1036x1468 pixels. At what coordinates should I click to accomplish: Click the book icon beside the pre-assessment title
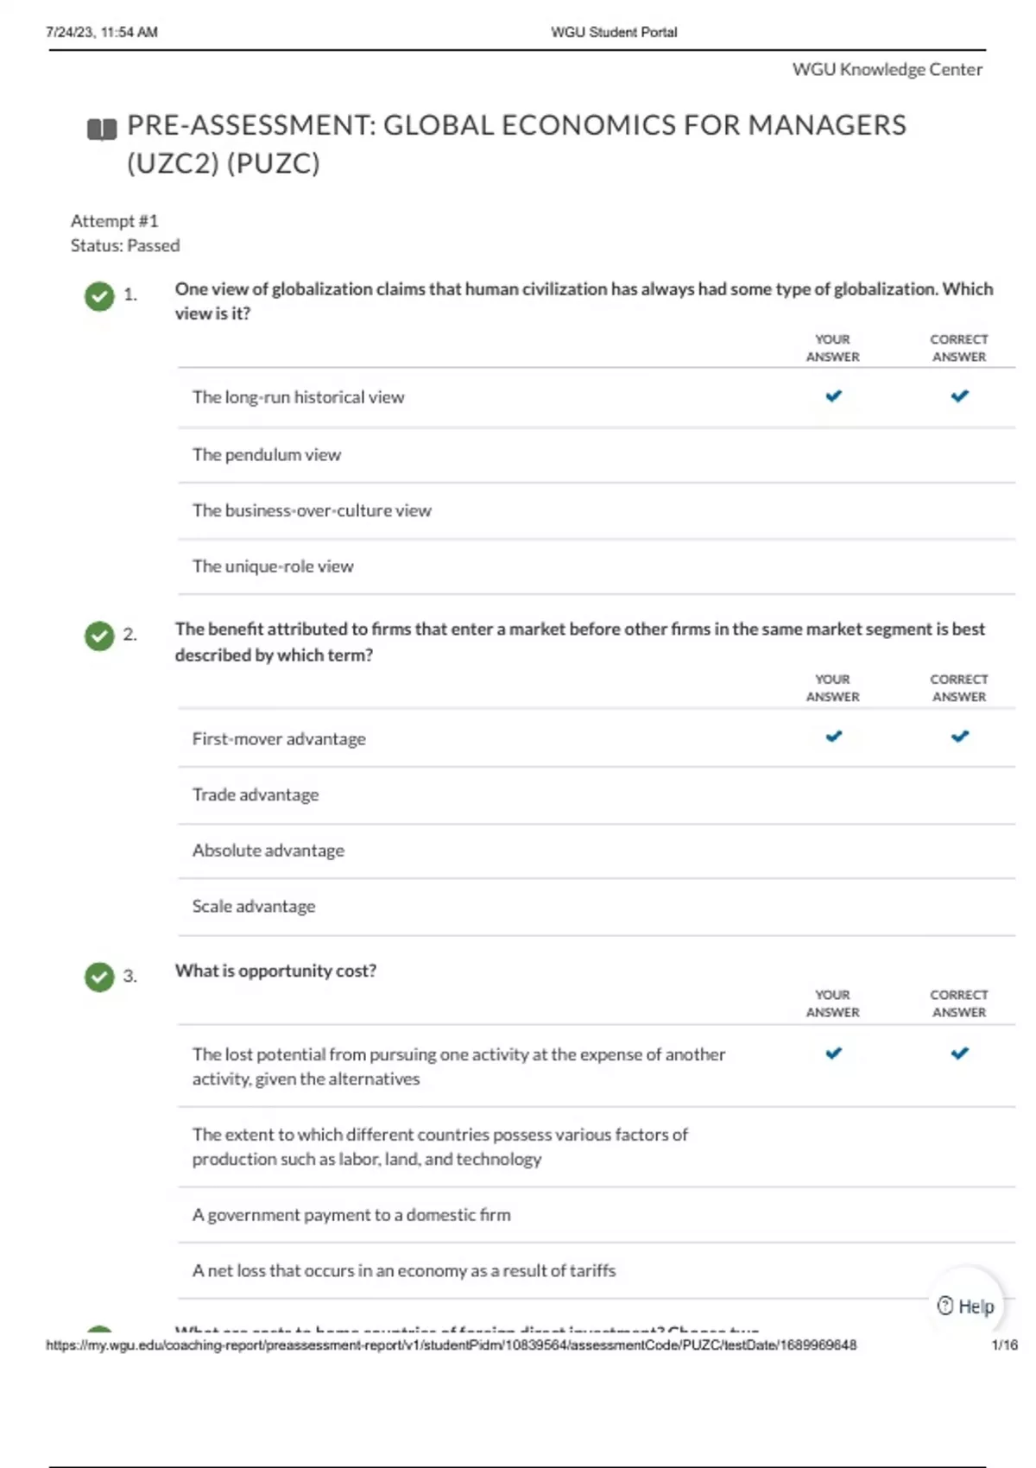click(x=102, y=130)
